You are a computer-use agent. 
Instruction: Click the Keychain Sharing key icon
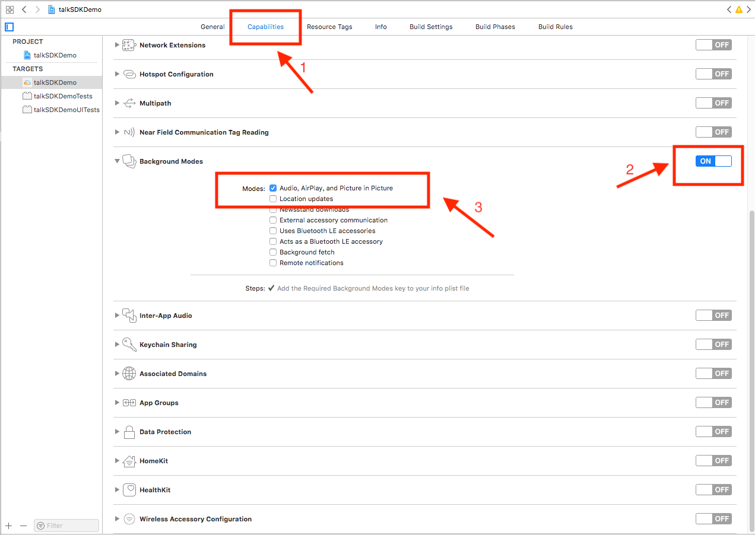(129, 345)
